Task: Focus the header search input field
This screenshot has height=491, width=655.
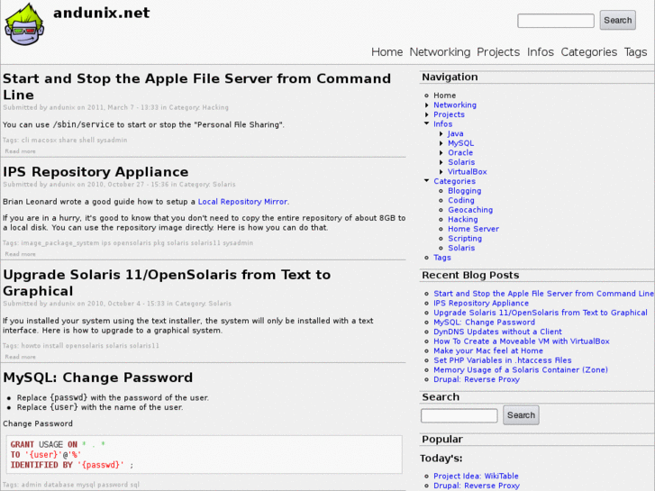Action: tap(556, 21)
